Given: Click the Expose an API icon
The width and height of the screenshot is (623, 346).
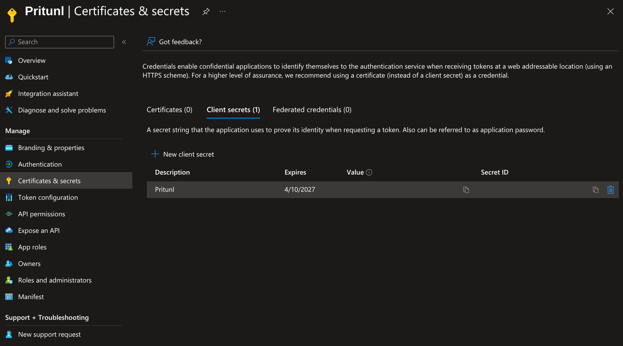Looking at the screenshot, I should (9, 231).
